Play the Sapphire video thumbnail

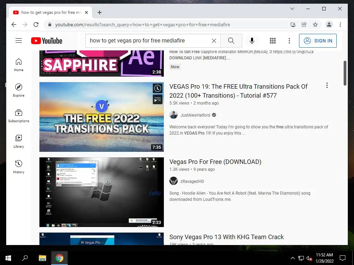point(102,63)
